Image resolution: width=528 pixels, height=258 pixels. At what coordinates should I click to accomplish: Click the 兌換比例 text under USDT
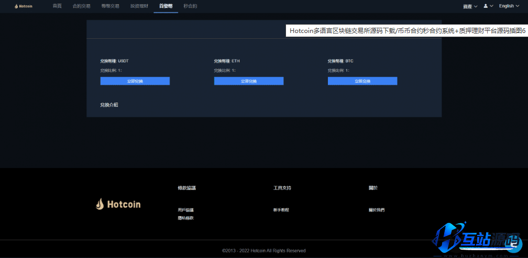(111, 70)
